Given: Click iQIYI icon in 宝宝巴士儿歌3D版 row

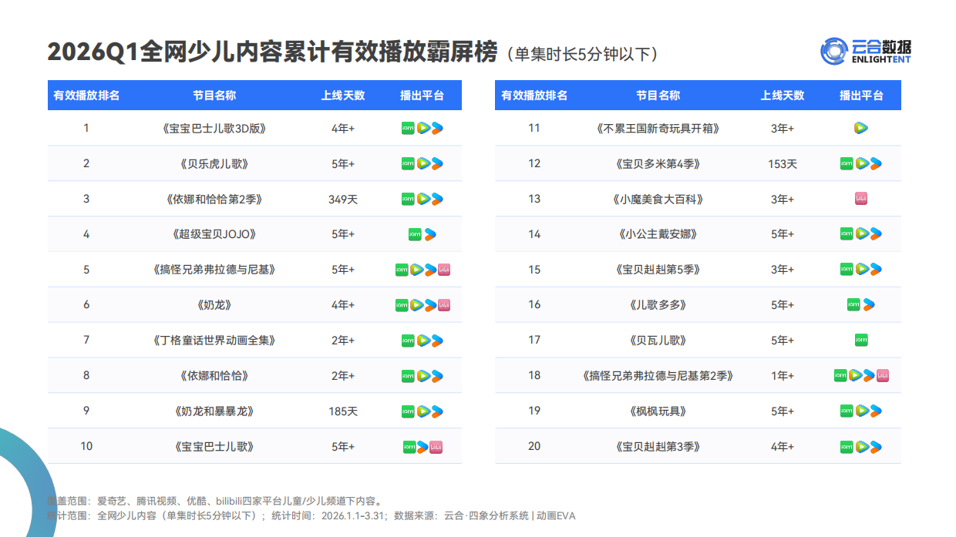Looking at the screenshot, I should (x=408, y=128).
